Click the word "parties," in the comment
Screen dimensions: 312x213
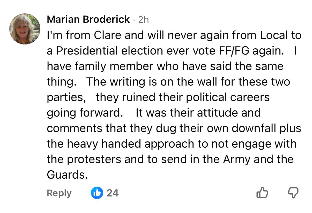[66, 97]
